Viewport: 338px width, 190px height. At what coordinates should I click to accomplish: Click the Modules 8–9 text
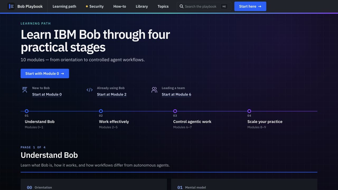[x=257, y=127]
